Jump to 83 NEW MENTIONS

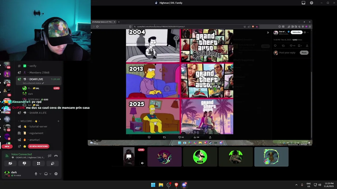point(39,146)
